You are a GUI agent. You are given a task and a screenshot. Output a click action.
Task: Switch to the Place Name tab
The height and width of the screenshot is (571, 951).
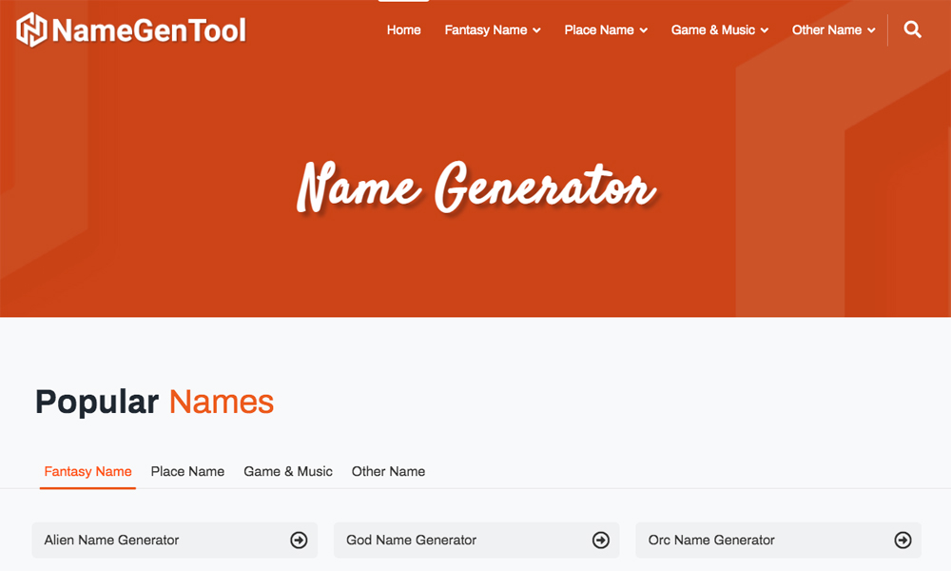187,471
